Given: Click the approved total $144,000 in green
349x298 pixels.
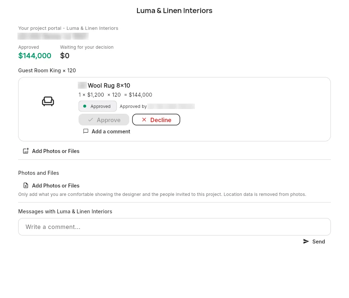Looking at the screenshot, I should pyautogui.click(x=35, y=56).
